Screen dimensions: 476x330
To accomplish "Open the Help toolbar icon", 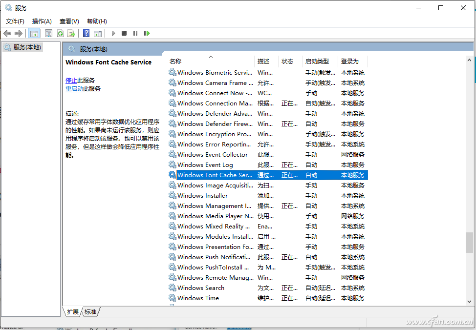I will (86, 33).
